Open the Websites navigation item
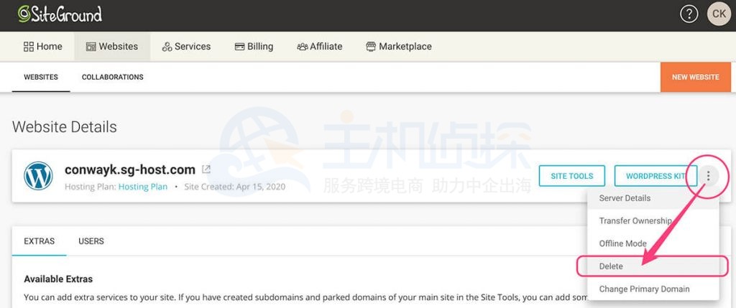This screenshot has height=308, width=736. (111, 47)
